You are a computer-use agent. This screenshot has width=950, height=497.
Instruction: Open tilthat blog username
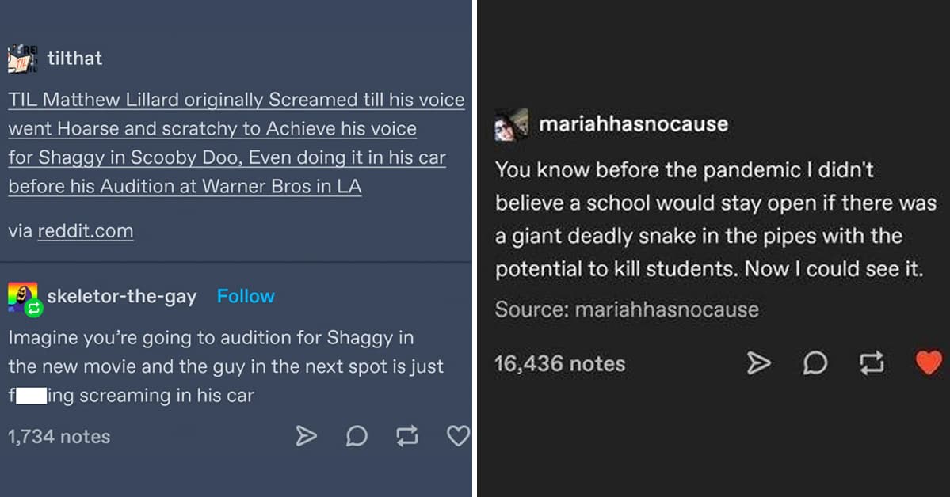(74, 58)
